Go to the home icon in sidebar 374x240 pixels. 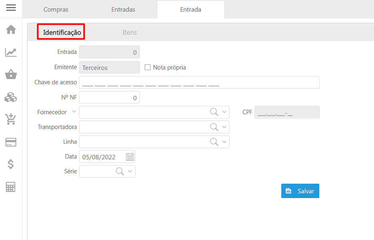click(x=11, y=30)
